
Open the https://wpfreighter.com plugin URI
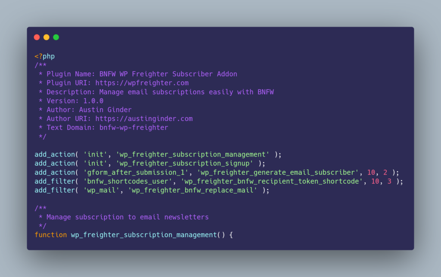point(142,83)
